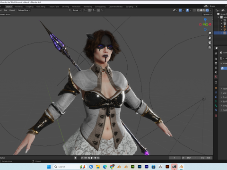Open the Object menu in viewport header
Image resolution: width=227 pixels, height=170 pixels.
pyautogui.click(x=12, y=10)
